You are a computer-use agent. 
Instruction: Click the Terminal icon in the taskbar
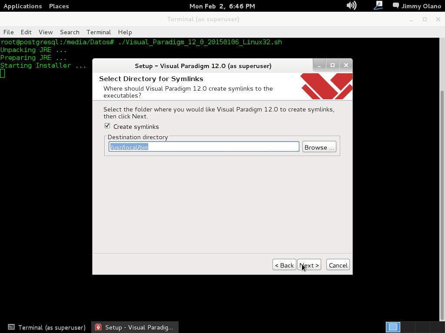(11, 327)
